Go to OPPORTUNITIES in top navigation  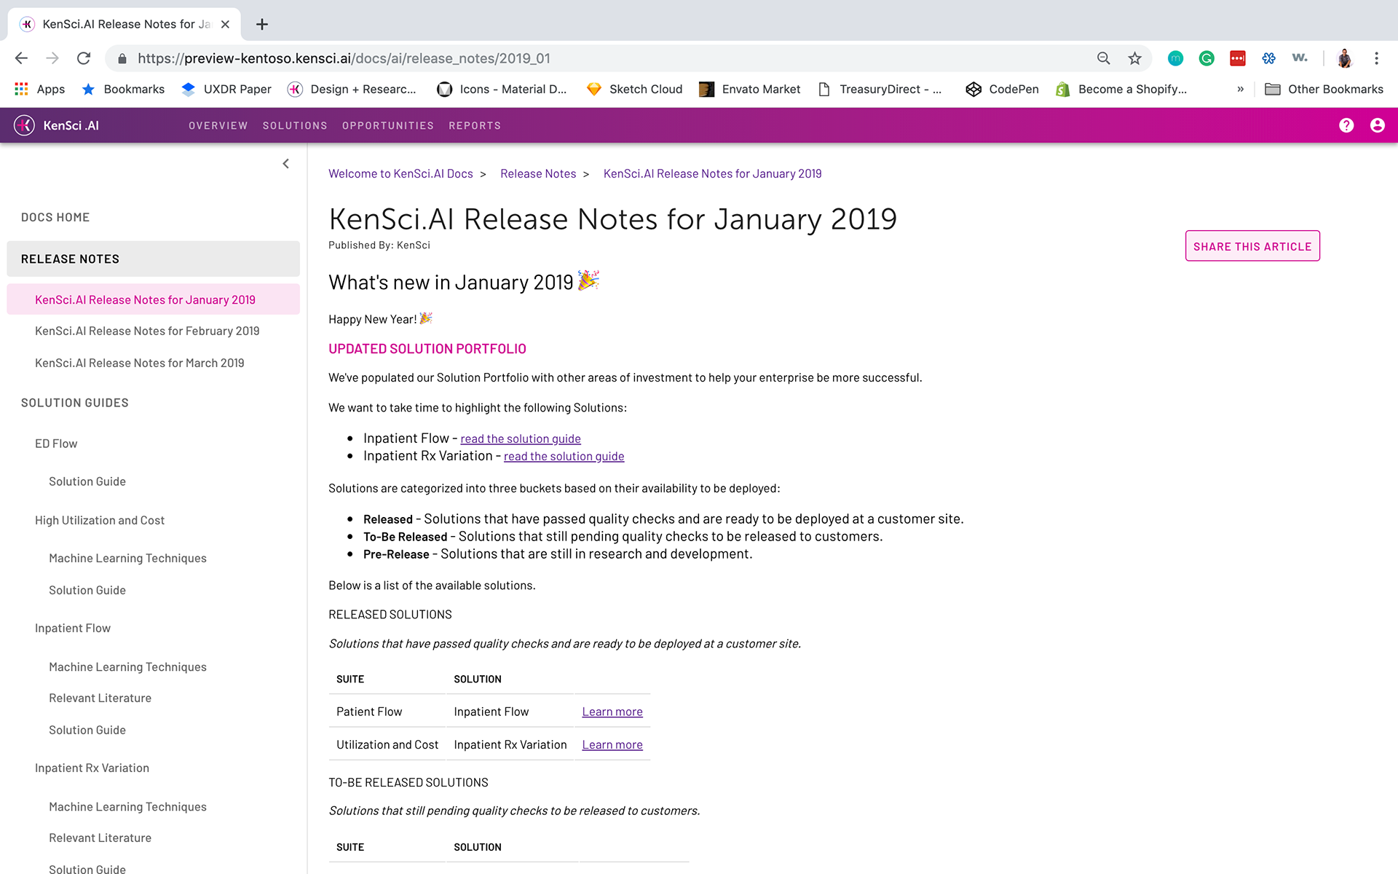[x=388, y=125]
